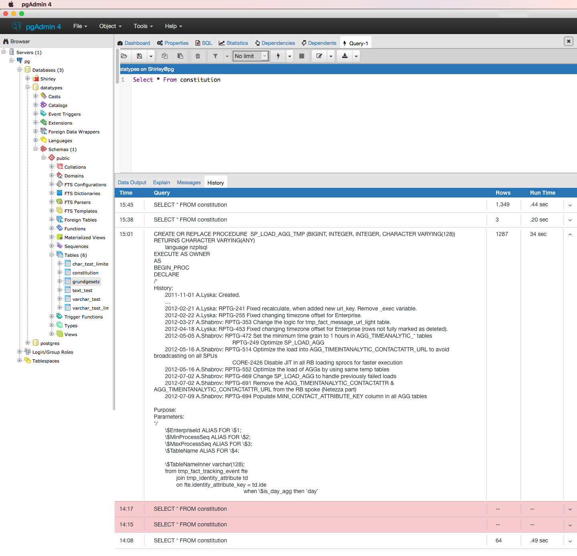Open the Tools menu
This screenshot has height=556, width=577.
pyautogui.click(x=143, y=26)
